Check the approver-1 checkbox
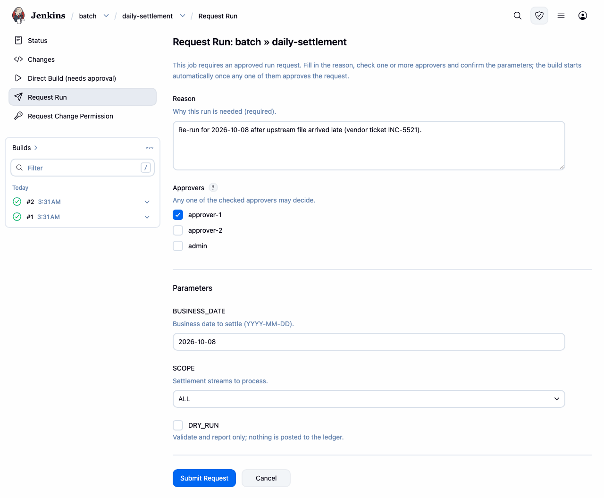 [x=178, y=215]
